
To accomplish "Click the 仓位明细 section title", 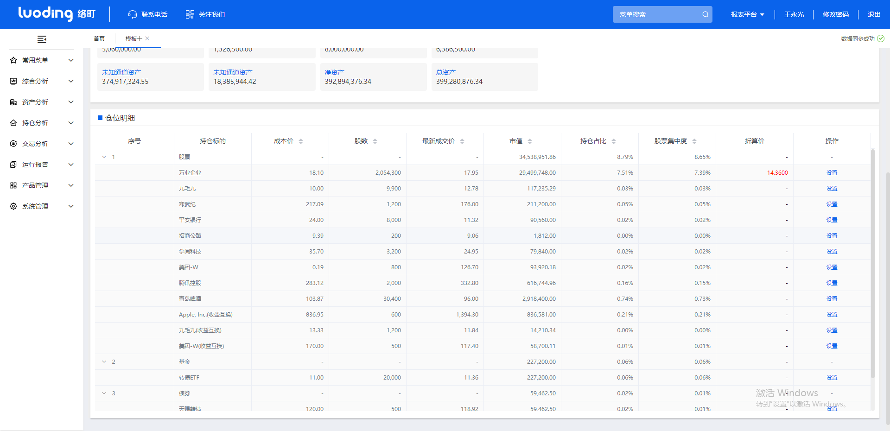I will tap(120, 118).
